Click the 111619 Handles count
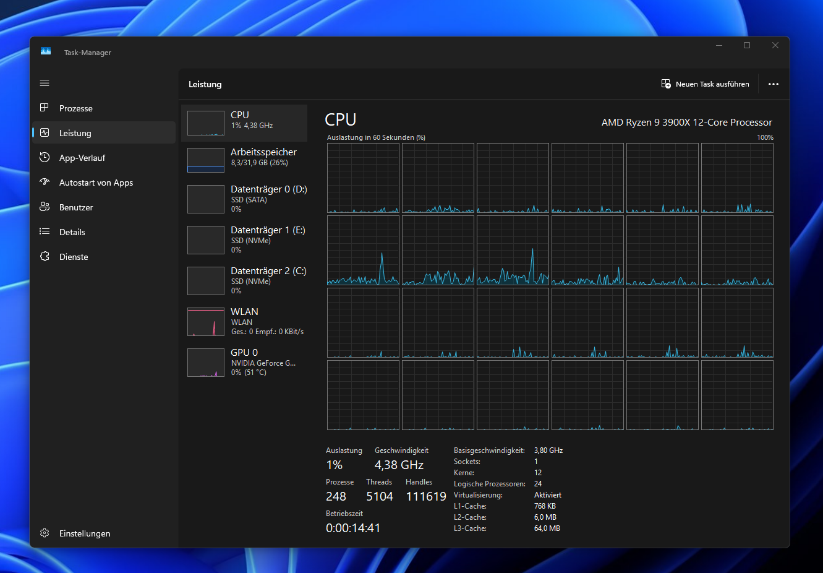Image resolution: width=823 pixels, height=573 pixels. pos(426,496)
